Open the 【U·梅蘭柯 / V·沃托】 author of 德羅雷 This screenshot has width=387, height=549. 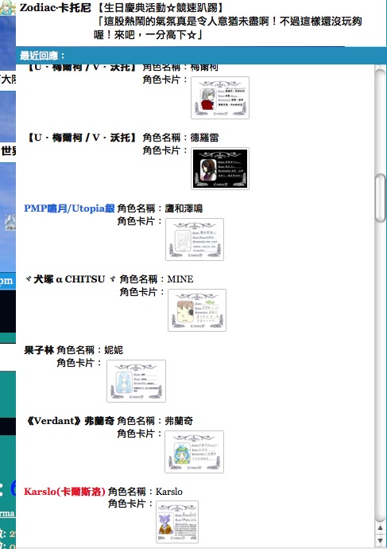pos(82,138)
